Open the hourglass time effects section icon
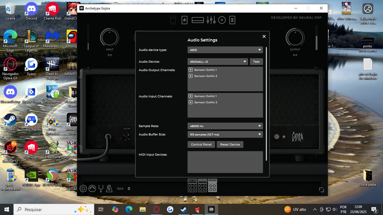Viewport: 383px width, 215px height. (232, 20)
